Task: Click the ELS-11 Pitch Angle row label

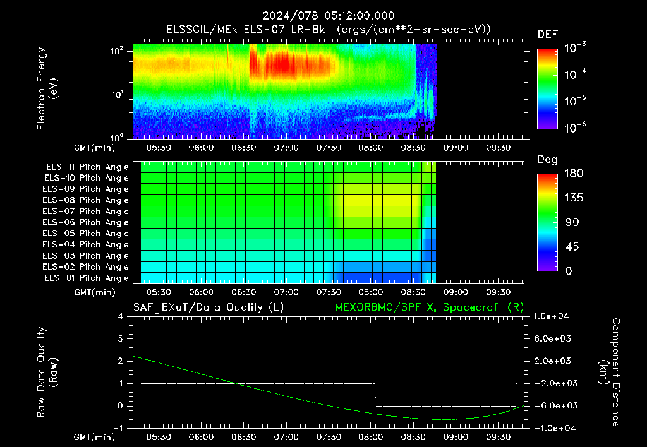Action: (87, 167)
